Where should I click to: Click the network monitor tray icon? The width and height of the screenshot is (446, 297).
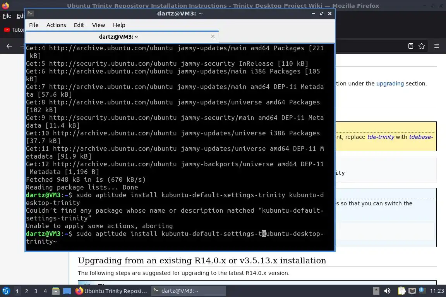point(412,291)
